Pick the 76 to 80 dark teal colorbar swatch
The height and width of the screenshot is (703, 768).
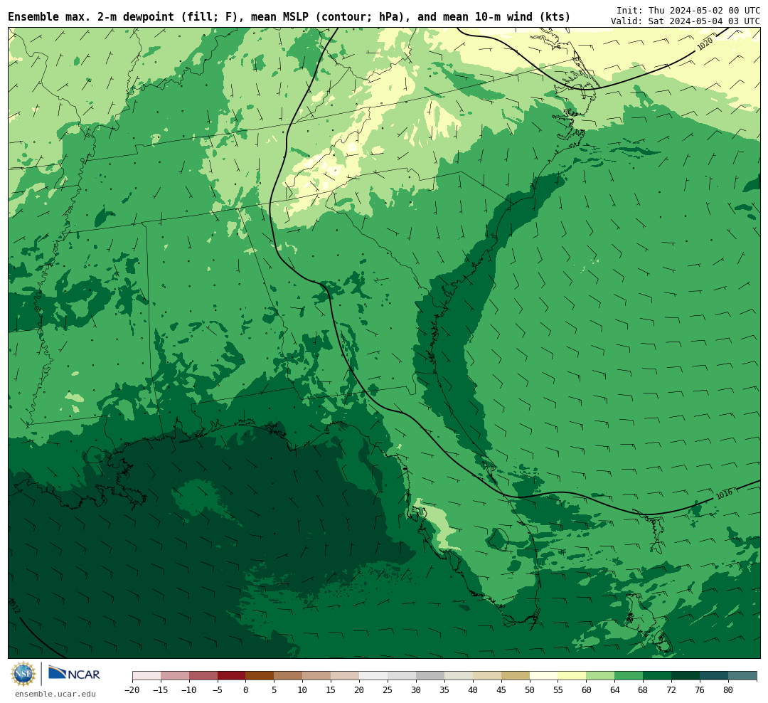(x=715, y=676)
